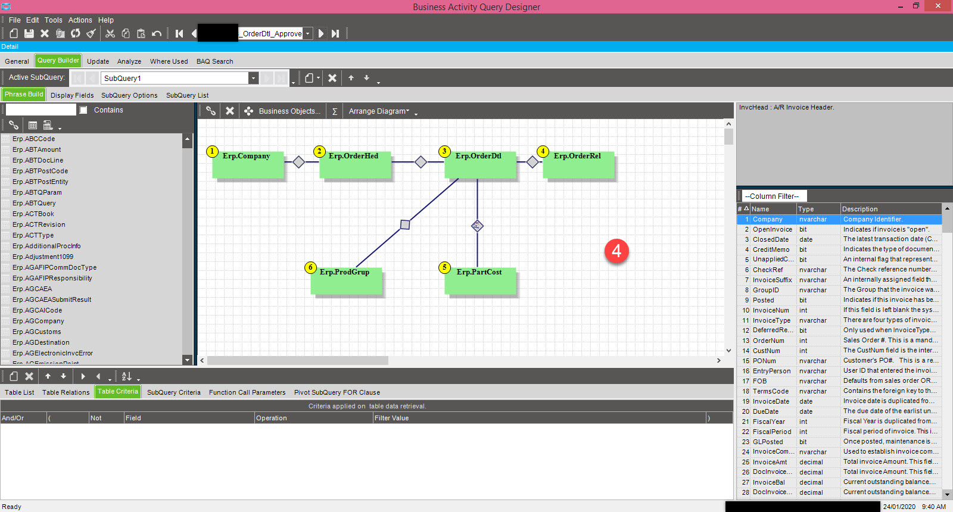Select the OrderNum row in the column list
The height and width of the screenshot is (512, 953).
coord(839,341)
